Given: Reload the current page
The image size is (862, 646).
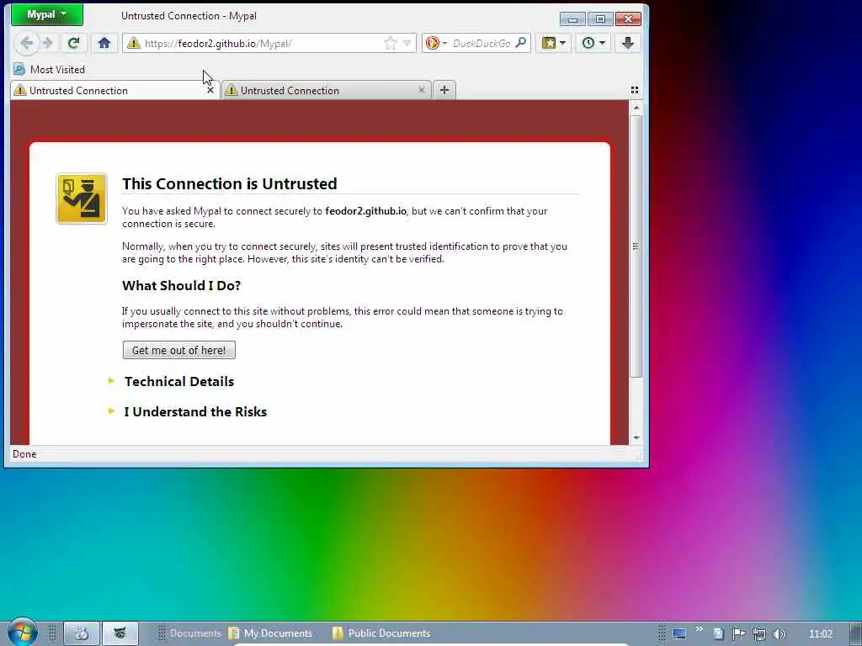Looking at the screenshot, I should (x=74, y=43).
